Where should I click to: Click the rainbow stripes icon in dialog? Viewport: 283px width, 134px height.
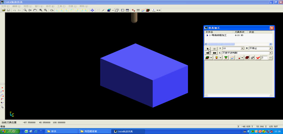coord(232,58)
